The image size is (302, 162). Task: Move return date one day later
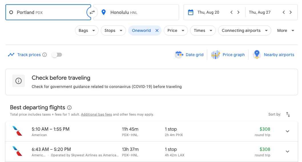291,12
